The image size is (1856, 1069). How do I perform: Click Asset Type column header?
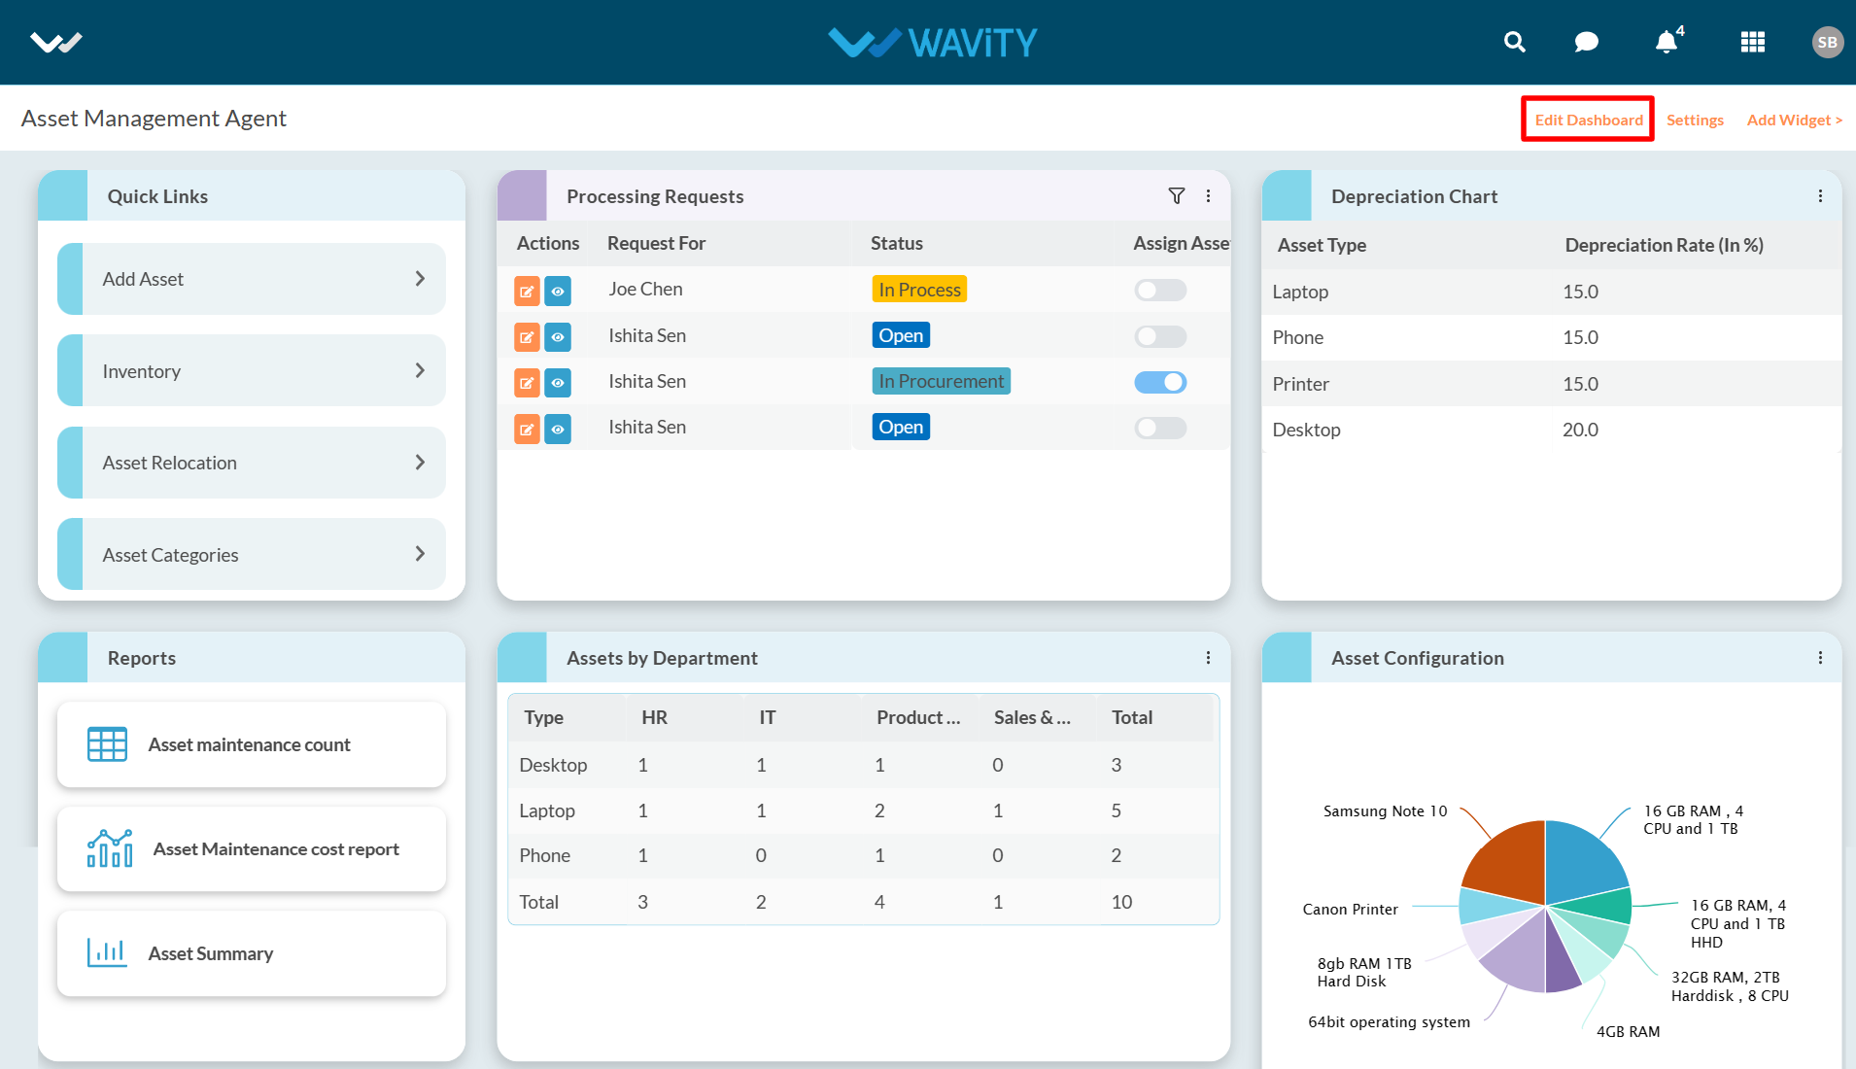pyautogui.click(x=1322, y=245)
